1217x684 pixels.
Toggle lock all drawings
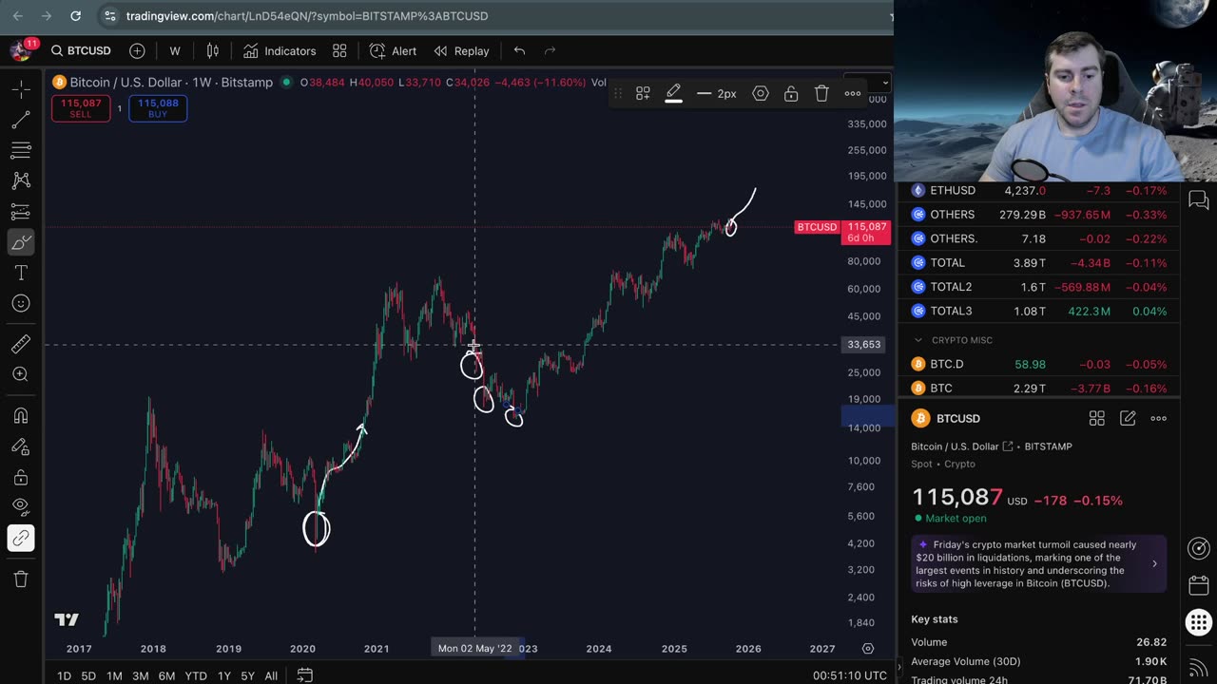click(x=21, y=477)
